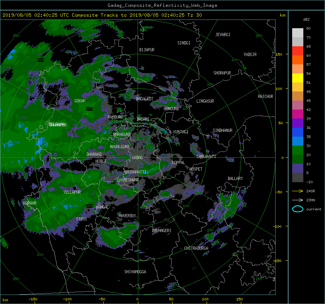Click the Gadag_Composite_Reflectivity_Web_Image title
This screenshot has height=304, width=325.
(x=162, y=5)
